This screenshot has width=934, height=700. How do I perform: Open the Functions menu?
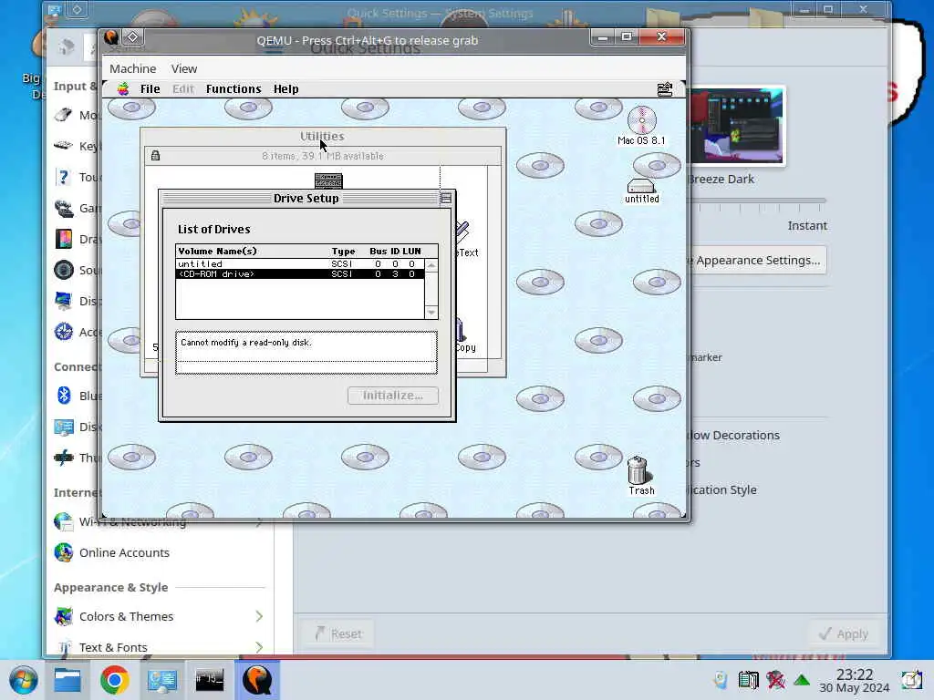click(233, 89)
